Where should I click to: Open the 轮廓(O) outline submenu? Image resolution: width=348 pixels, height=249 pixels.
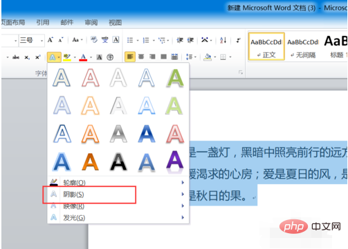point(118,183)
